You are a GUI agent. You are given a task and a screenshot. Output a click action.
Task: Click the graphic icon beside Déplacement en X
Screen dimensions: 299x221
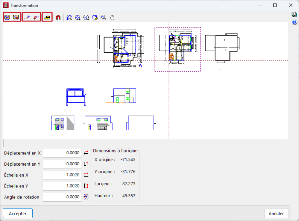(x=86, y=153)
